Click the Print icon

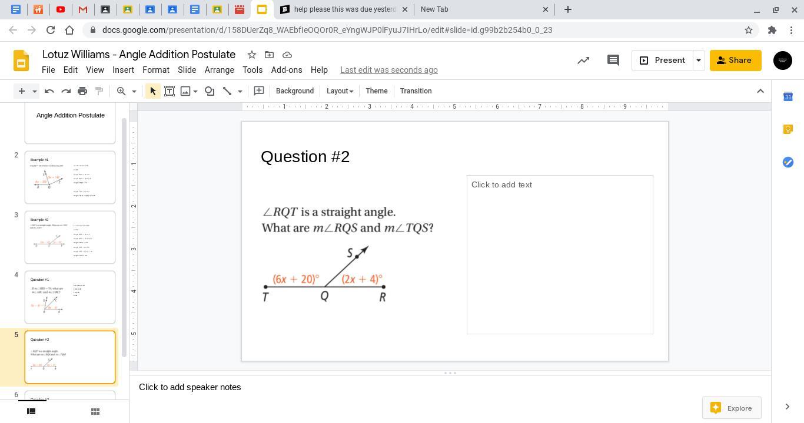(82, 91)
